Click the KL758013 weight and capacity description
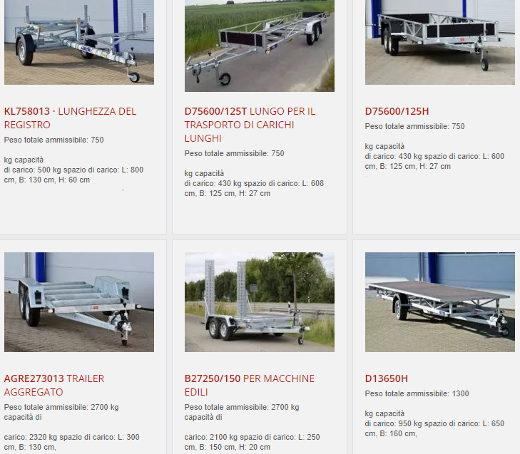This screenshot has height=454, width=520. pos(73,160)
